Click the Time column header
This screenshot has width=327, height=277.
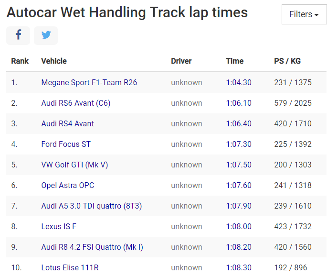click(x=235, y=61)
